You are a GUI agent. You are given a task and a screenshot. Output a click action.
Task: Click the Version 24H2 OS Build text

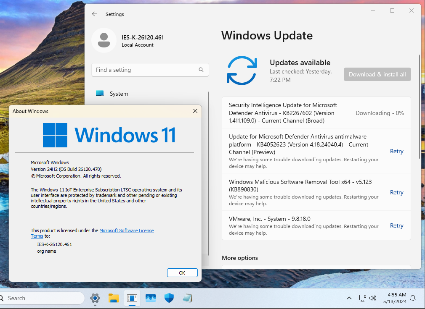coord(66,169)
